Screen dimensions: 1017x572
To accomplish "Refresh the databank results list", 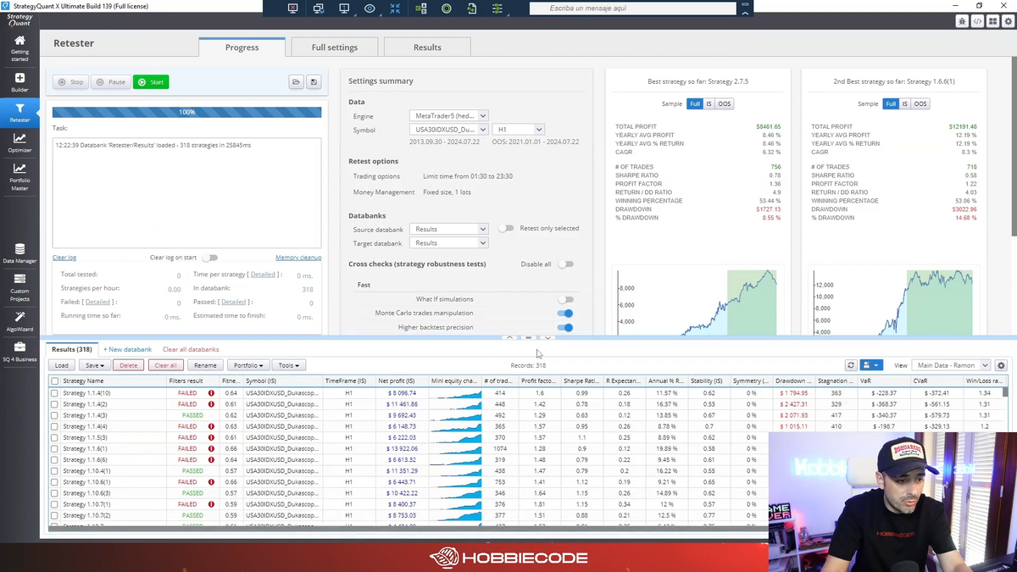I will pos(851,365).
